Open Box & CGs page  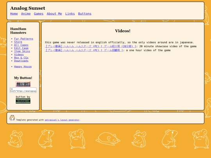(x=21, y=58)
